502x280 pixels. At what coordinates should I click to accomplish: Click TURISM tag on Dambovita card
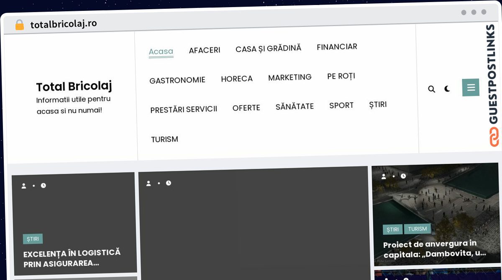pos(417,229)
